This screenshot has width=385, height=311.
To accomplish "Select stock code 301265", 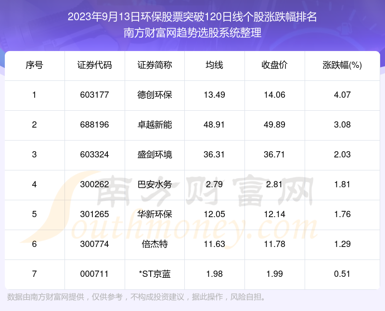I will coord(94,214).
